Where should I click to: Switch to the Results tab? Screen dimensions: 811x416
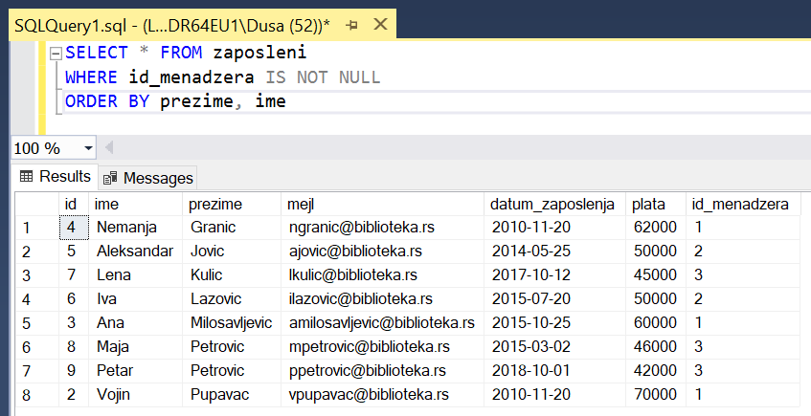[55, 177]
